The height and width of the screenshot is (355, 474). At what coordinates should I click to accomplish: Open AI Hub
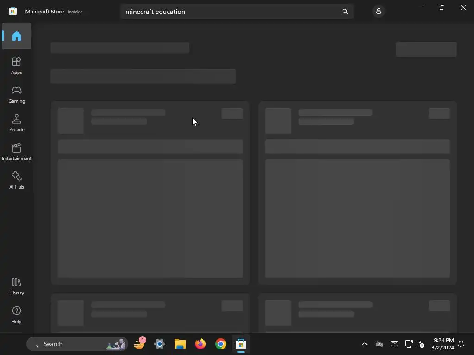(17, 181)
